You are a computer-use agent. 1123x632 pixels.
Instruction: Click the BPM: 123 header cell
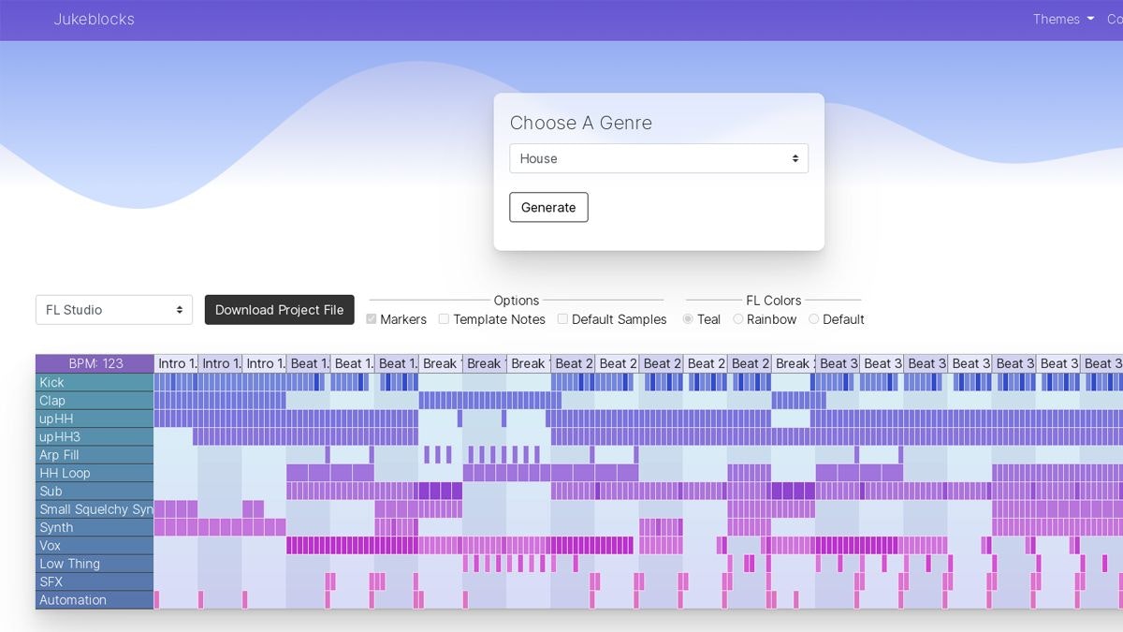(95, 363)
